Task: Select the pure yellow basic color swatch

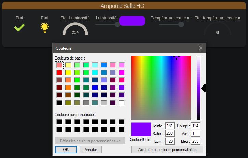Action: [x=68, y=73]
